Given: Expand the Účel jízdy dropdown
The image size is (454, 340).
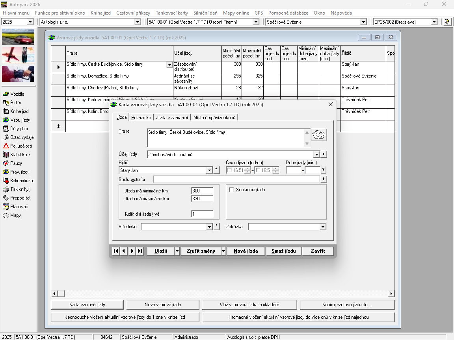Looking at the screenshot, I should 316,155.
